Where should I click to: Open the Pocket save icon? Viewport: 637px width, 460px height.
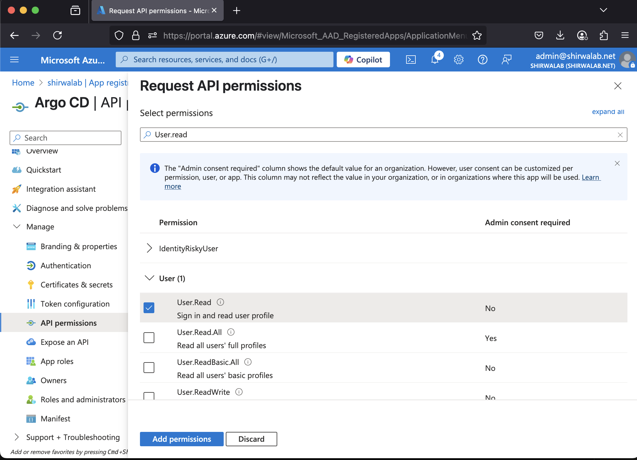pos(539,36)
